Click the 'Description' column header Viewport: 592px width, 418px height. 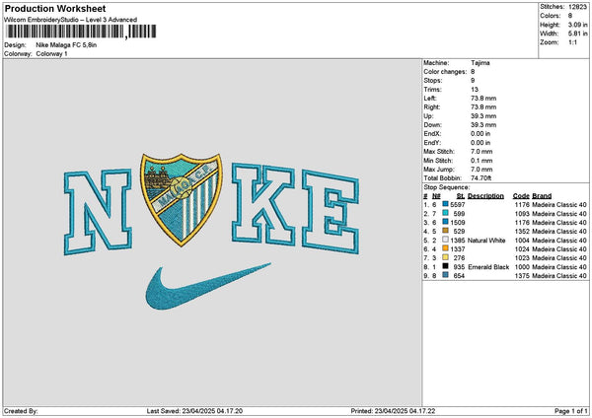pyautogui.click(x=485, y=196)
